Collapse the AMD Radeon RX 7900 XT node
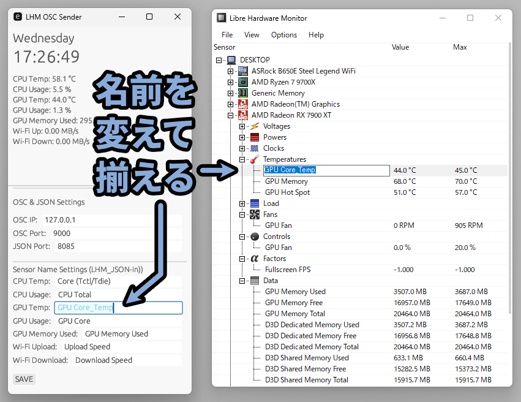Image resolution: width=521 pixels, height=402 pixels. click(x=230, y=115)
